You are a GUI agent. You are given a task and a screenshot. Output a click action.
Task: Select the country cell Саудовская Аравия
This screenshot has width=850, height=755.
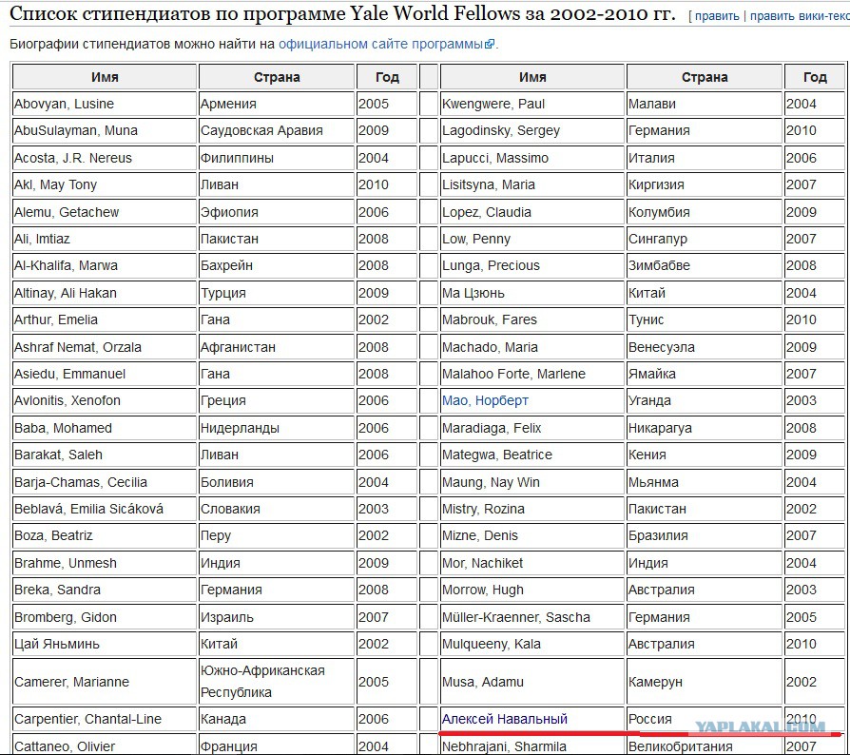pos(277,130)
